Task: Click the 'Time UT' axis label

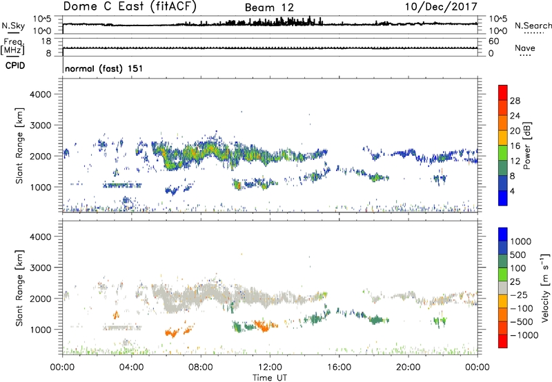Action: point(270,378)
